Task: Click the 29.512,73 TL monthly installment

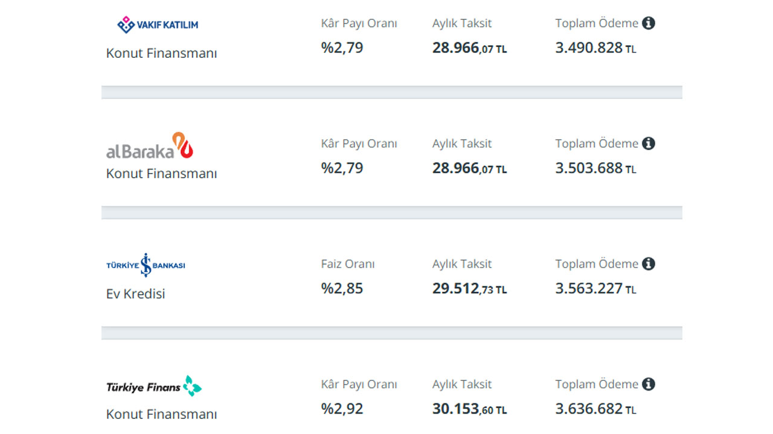Action: pos(470,289)
